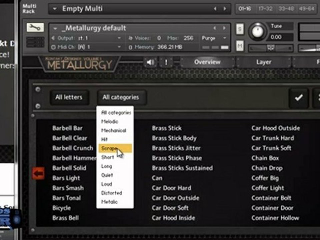Screen dimensions: 320x240
Task: Switch to the Layer tab
Action: tap(264, 62)
